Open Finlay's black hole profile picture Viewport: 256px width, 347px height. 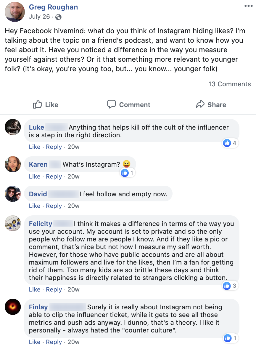click(x=13, y=307)
